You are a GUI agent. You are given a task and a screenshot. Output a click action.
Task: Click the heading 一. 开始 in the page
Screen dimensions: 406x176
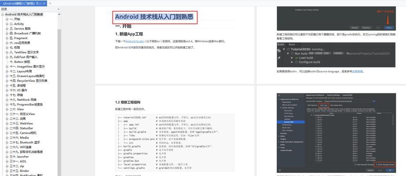123,26
